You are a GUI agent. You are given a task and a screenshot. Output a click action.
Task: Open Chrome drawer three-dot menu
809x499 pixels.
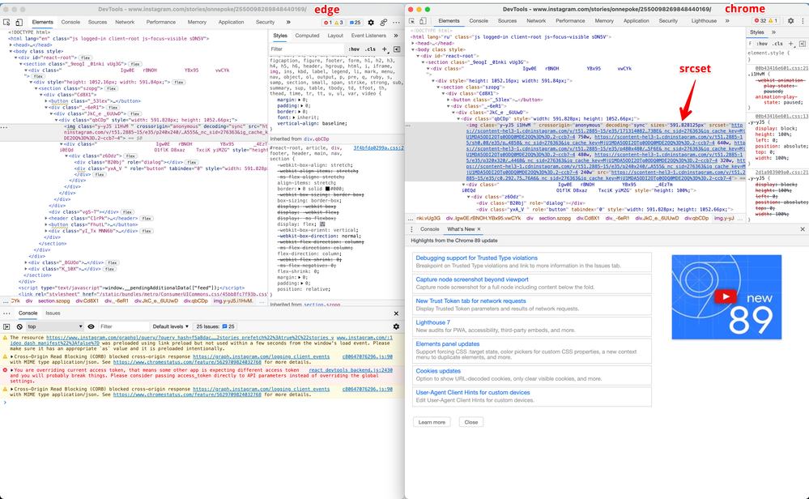click(411, 229)
